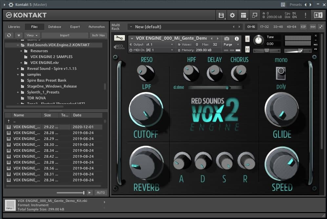This screenshot has width=327, height=219.
Task: Open the Kontakt save/load floppy disk menu
Action: [x=221, y=15]
